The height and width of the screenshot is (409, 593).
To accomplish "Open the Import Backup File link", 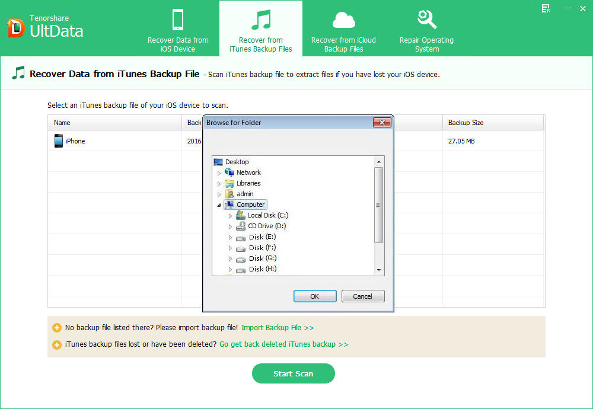I will coord(278,328).
